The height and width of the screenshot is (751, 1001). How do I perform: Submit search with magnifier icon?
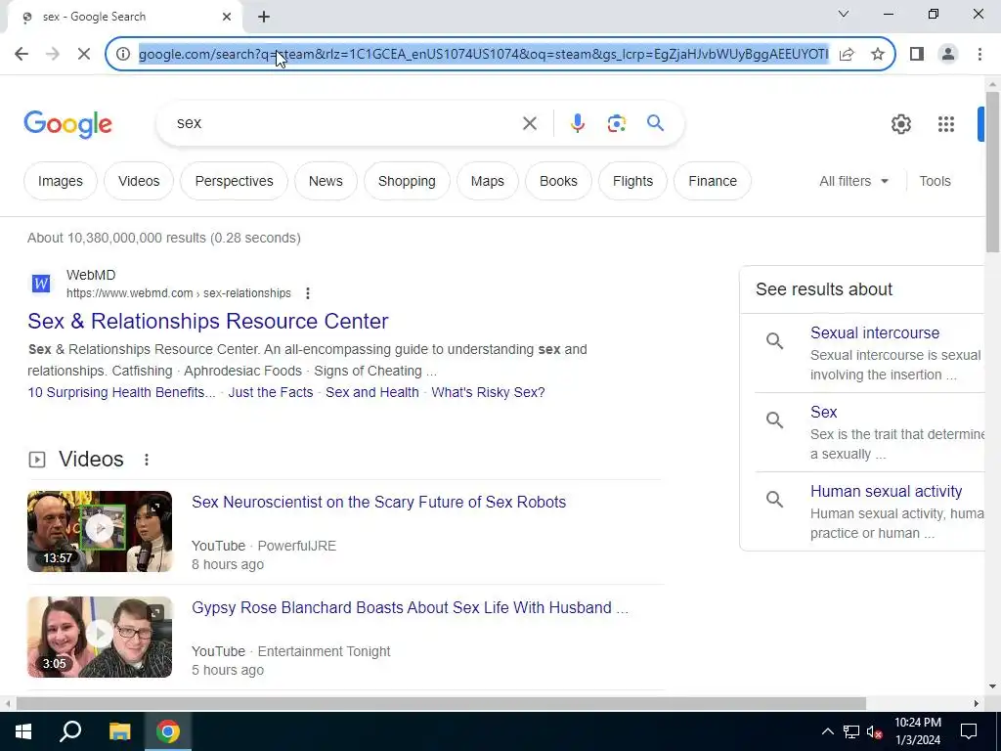(x=655, y=123)
